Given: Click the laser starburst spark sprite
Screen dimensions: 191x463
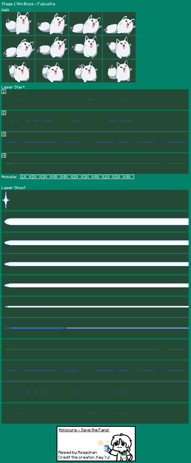Looking at the screenshot, I should click(6, 200).
